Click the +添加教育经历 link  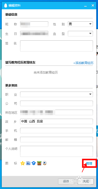tap(83, 63)
